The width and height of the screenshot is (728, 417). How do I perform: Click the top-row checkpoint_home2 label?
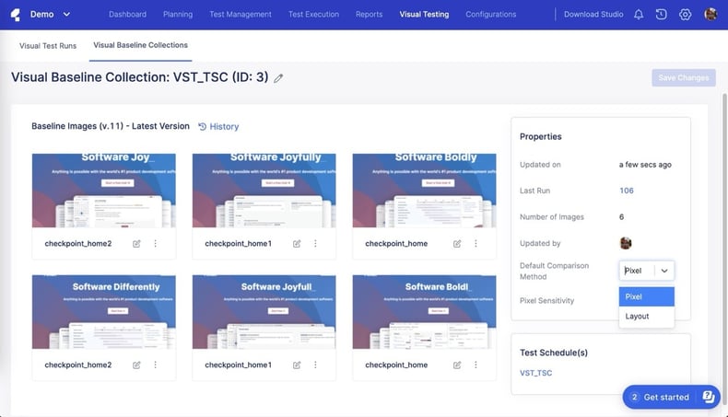tap(78, 244)
